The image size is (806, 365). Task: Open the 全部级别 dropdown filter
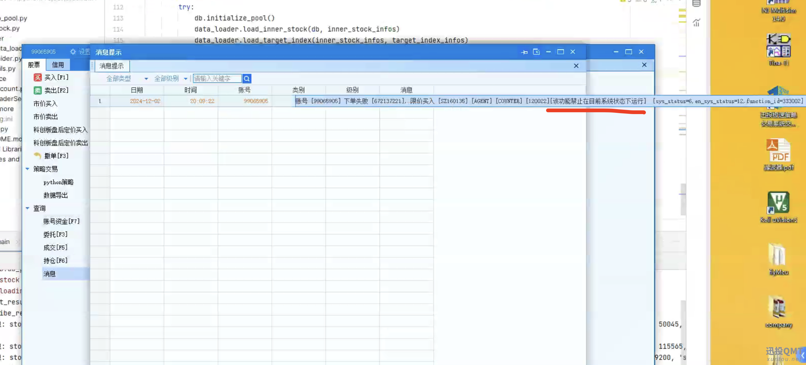(171, 79)
